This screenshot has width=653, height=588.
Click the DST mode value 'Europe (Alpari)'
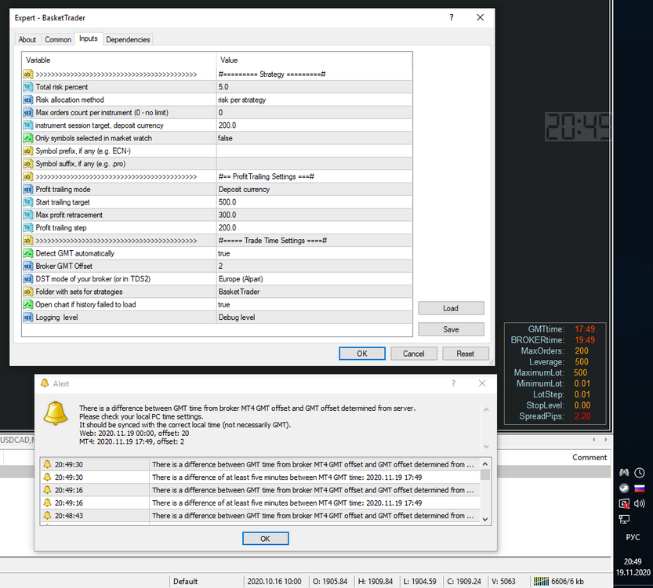coord(241,279)
